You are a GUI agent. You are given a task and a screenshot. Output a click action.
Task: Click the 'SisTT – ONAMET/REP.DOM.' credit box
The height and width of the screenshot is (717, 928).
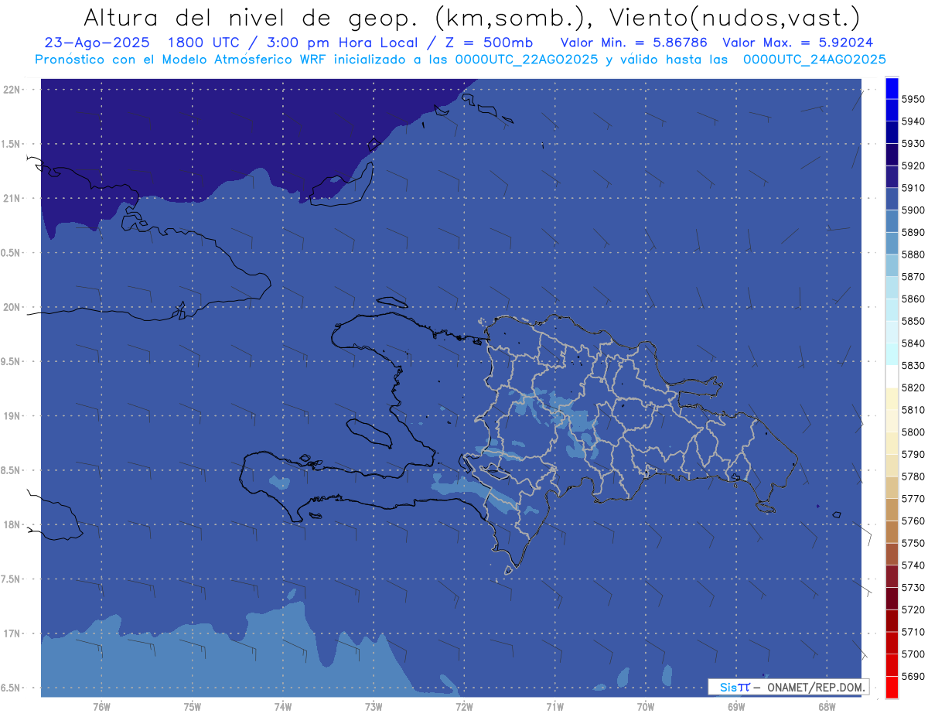(x=788, y=687)
